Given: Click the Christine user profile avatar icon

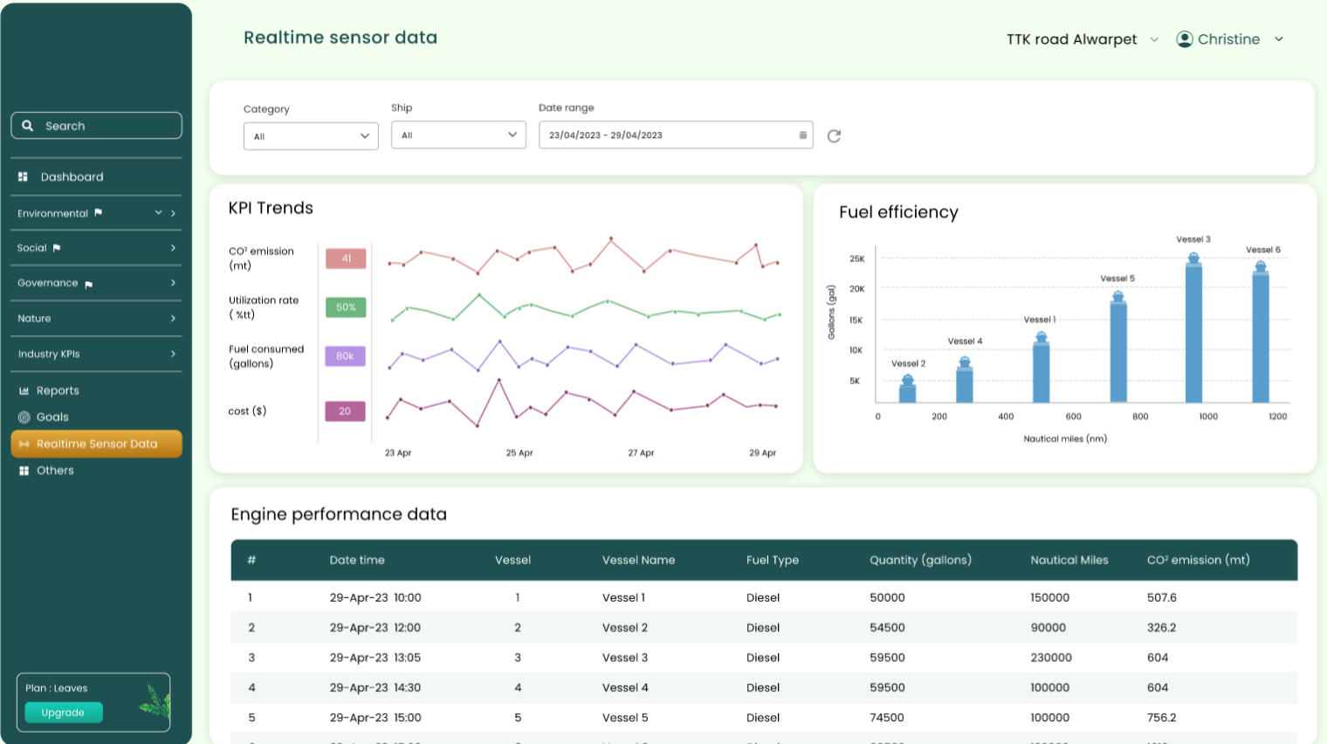Looking at the screenshot, I should pos(1185,39).
